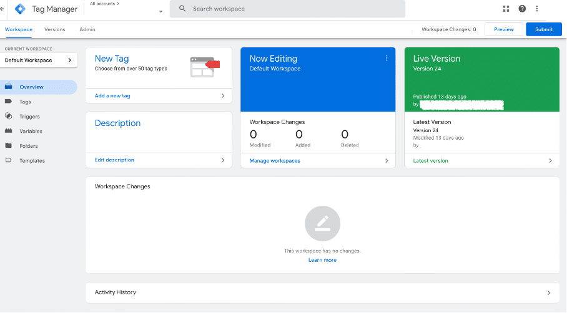The image size is (567, 313).
Task: Expand the Activity History section chevron
Action: pyautogui.click(x=548, y=293)
